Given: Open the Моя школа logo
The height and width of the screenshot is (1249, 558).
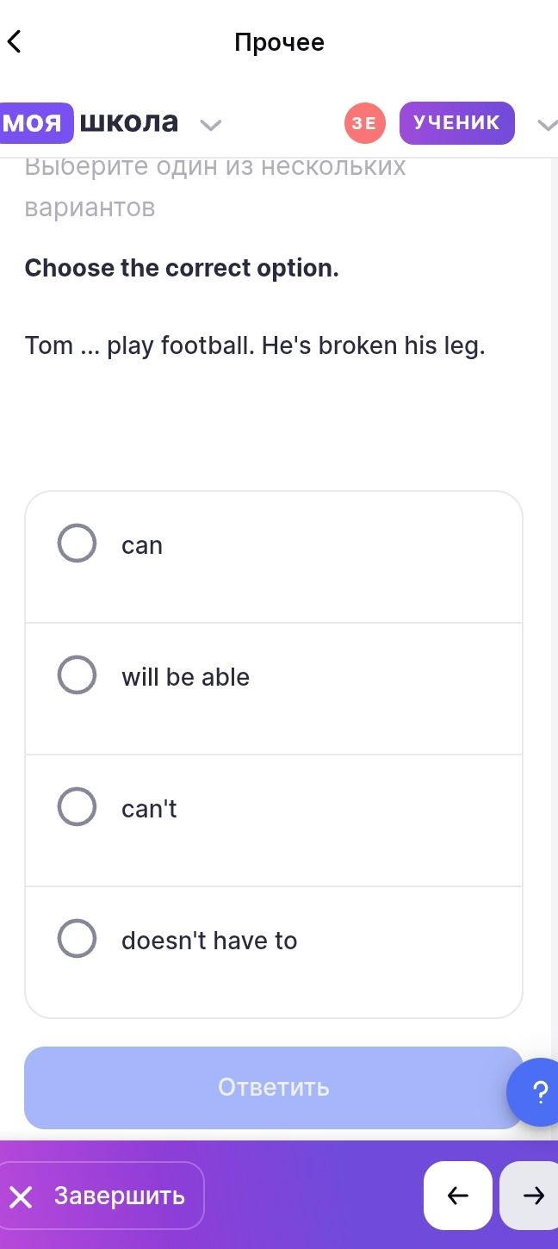Looking at the screenshot, I should pyautogui.click(x=90, y=122).
